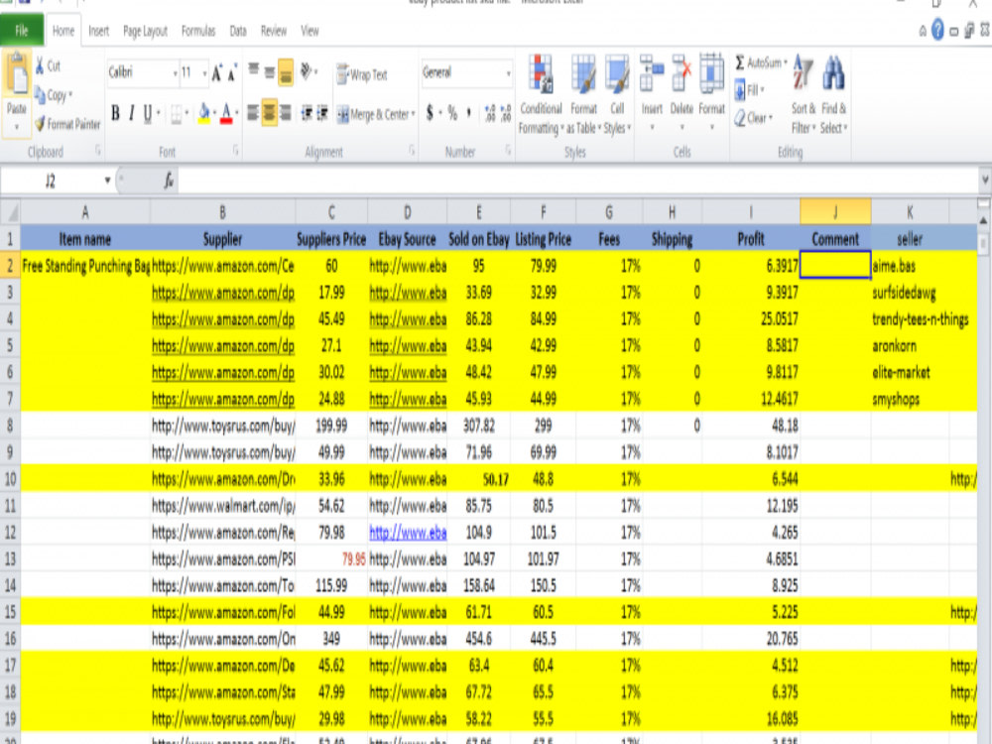Decrease decimal places shown
This screenshot has height=744, width=992.
click(506, 114)
